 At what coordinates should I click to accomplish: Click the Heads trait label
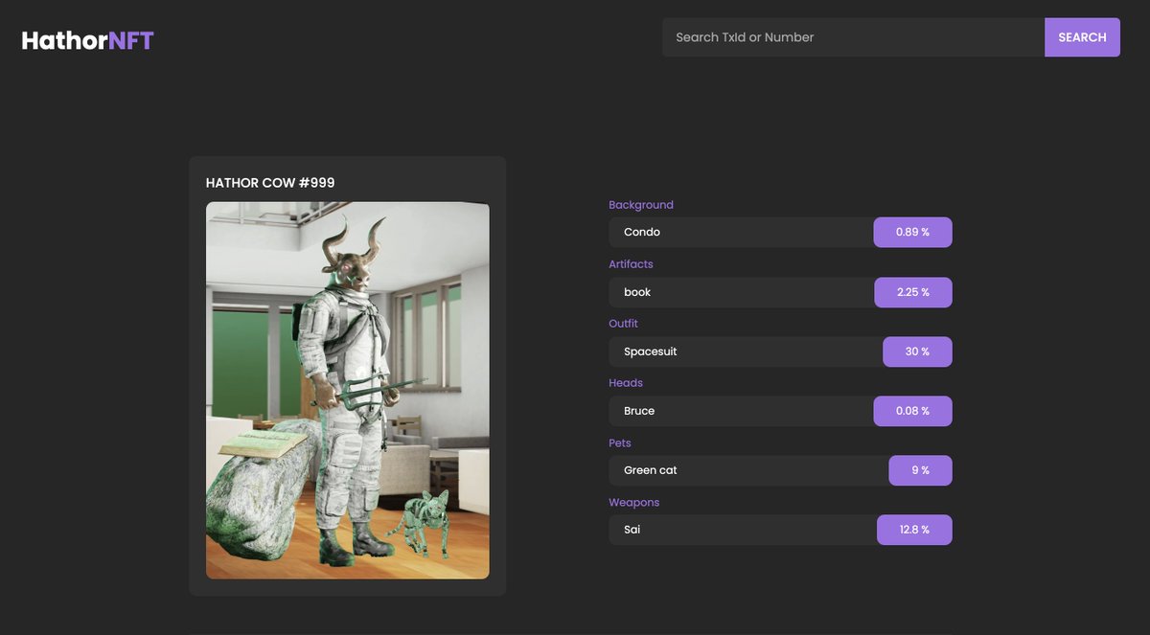click(x=626, y=383)
